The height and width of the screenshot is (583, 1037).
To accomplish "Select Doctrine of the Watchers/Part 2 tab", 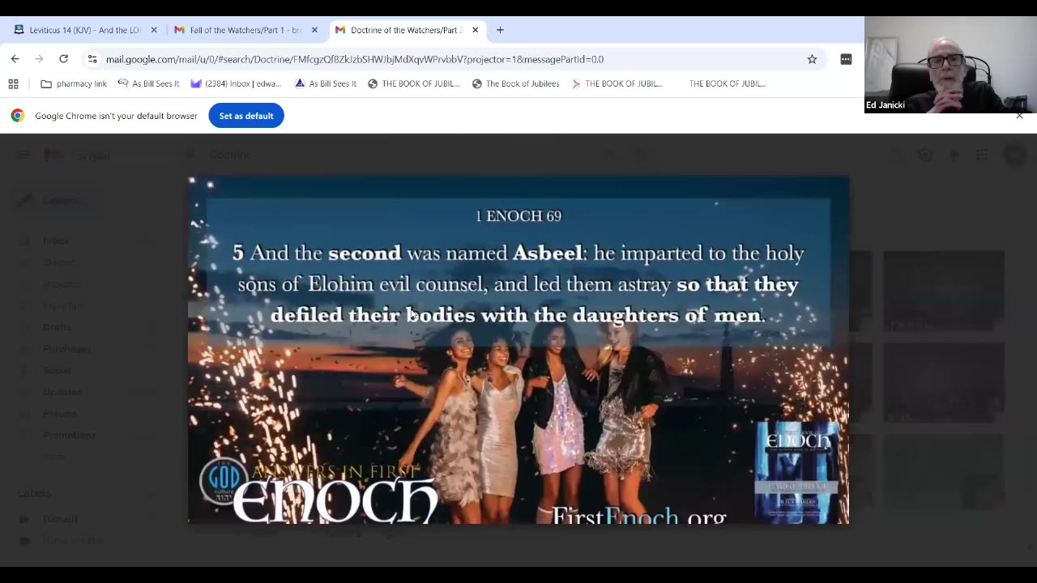I will [406, 30].
